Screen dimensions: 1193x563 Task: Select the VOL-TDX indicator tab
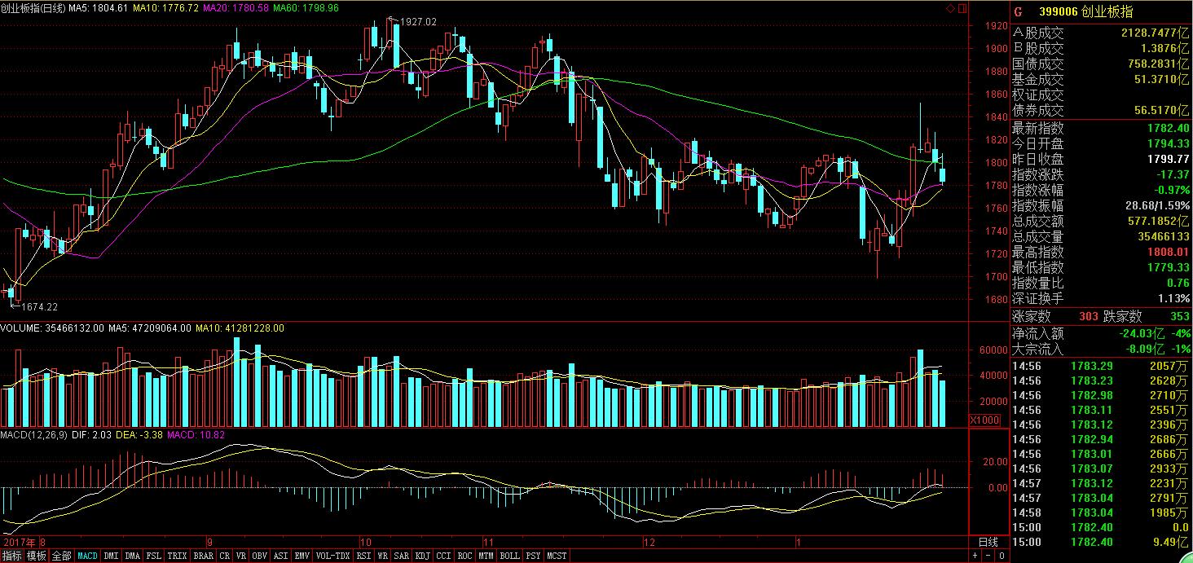tap(332, 556)
